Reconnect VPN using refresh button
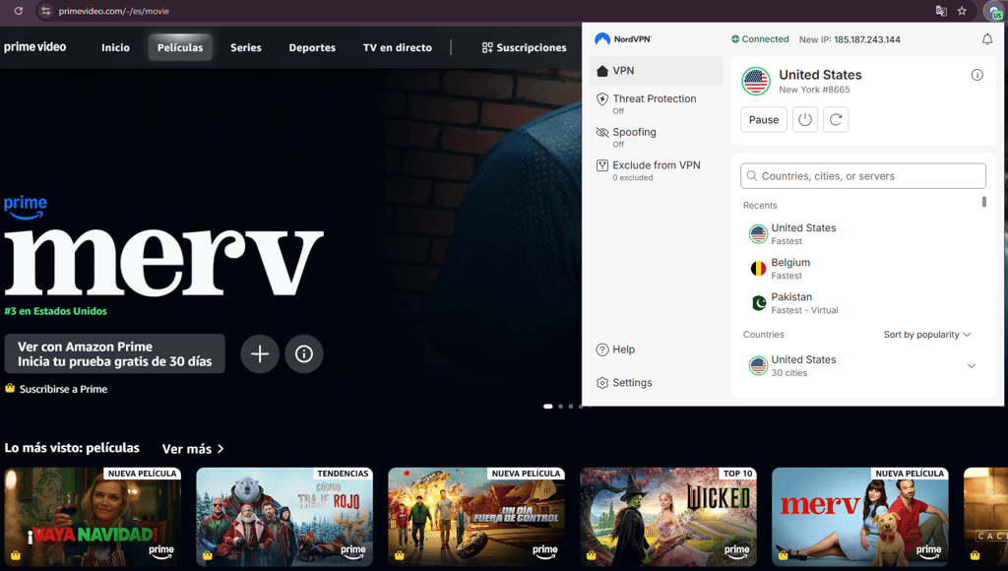Image resolution: width=1008 pixels, height=571 pixels. (836, 119)
